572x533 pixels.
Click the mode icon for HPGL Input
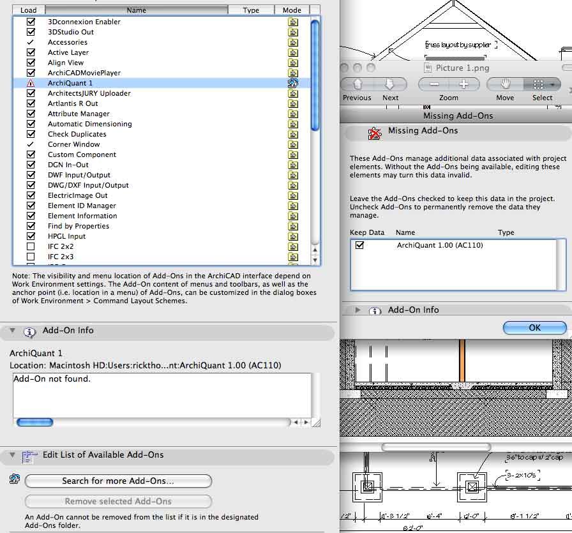(292, 236)
